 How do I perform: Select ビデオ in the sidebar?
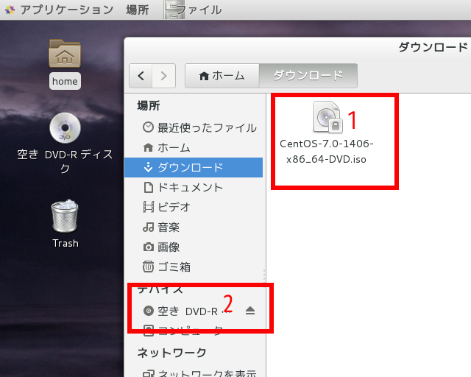tap(174, 207)
